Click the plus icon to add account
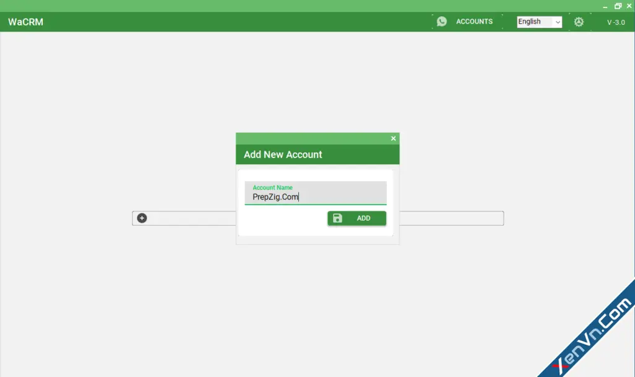The height and width of the screenshot is (377, 635). click(x=142, y=218)
